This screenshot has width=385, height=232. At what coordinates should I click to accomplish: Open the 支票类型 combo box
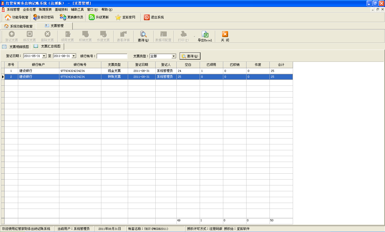click(174, 56)
